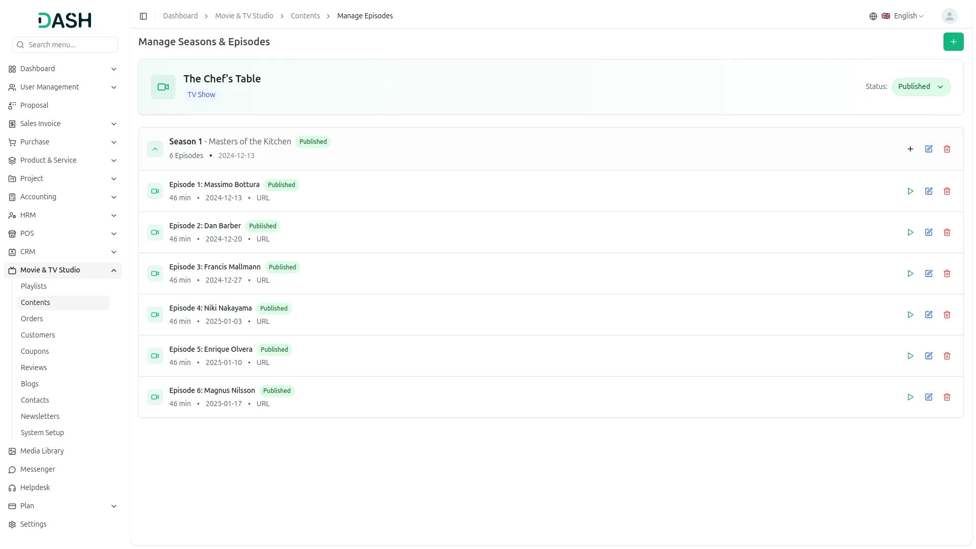Collapse Season 1 episode list
976x549 pixels.
[x=155, y=149]
